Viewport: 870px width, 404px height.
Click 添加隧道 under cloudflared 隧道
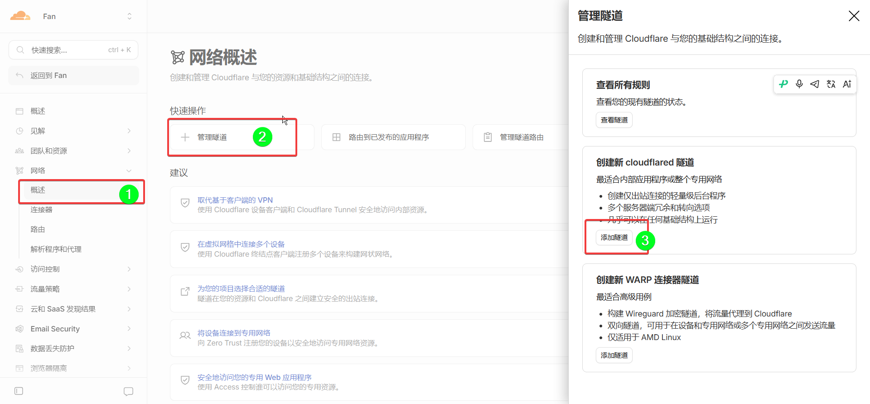pyautogui.click(x=614, y=238)
